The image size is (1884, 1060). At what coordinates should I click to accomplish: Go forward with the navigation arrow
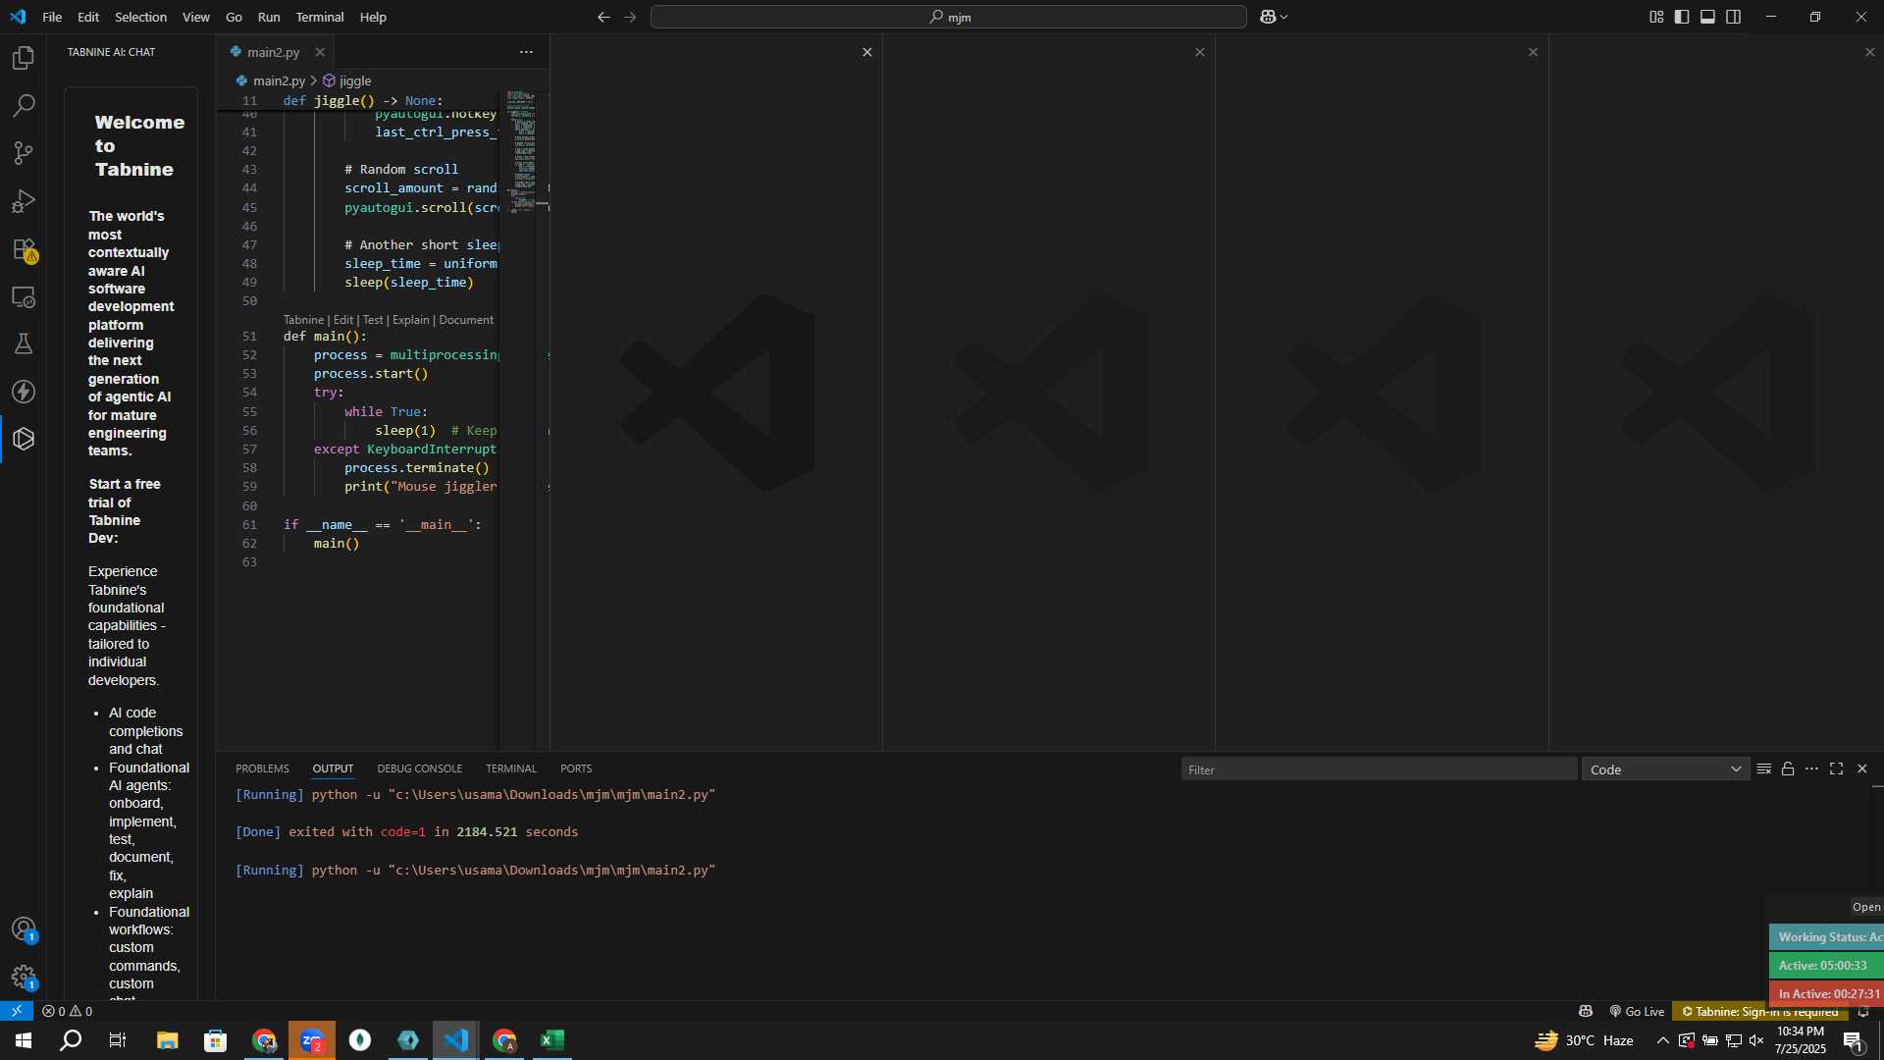pos(630,17)
